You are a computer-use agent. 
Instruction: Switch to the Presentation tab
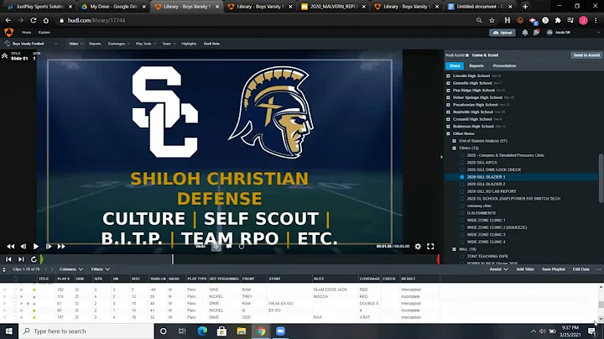pyautogui.click(x=504, y=66)
